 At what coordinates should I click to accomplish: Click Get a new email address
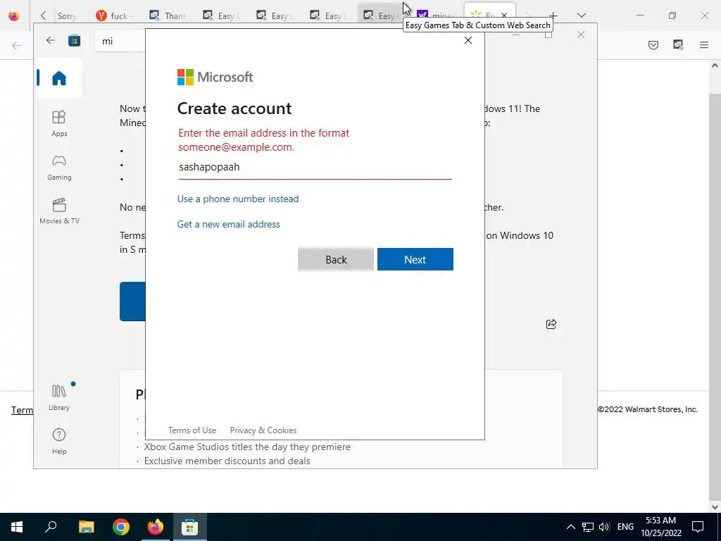[x=229, y=224]
